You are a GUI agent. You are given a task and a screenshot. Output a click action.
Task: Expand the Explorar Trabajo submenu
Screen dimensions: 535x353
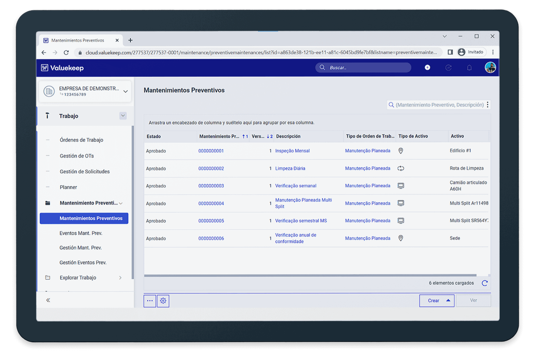(x=120, y=278)
